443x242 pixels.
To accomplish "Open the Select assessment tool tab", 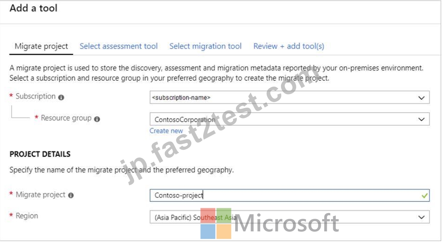I will click(x=119, y=46).
